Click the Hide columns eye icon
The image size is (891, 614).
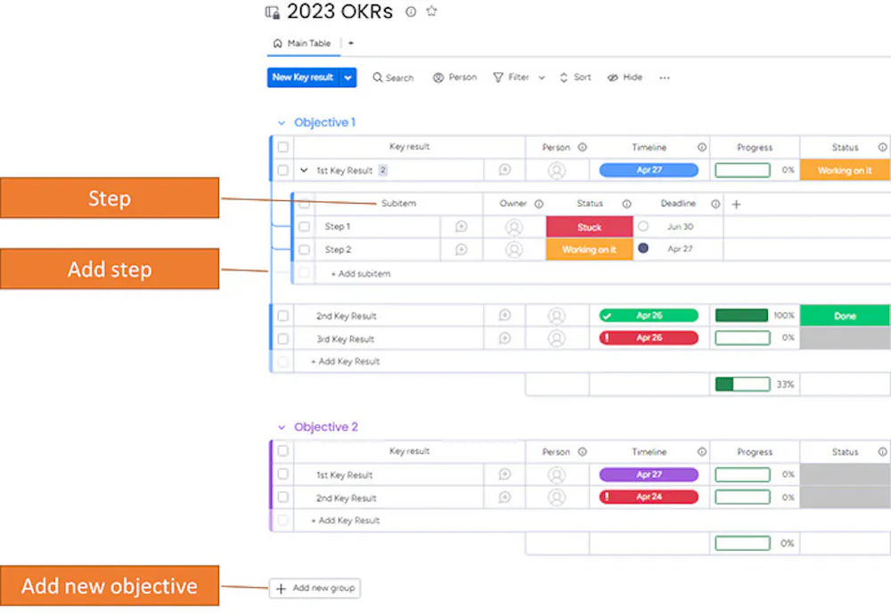(613, 77)
